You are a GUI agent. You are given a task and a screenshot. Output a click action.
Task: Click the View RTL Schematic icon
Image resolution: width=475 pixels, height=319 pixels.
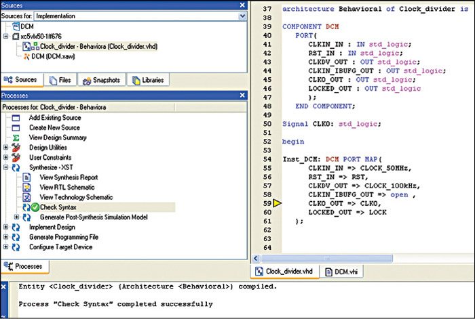tap(27, 188)
